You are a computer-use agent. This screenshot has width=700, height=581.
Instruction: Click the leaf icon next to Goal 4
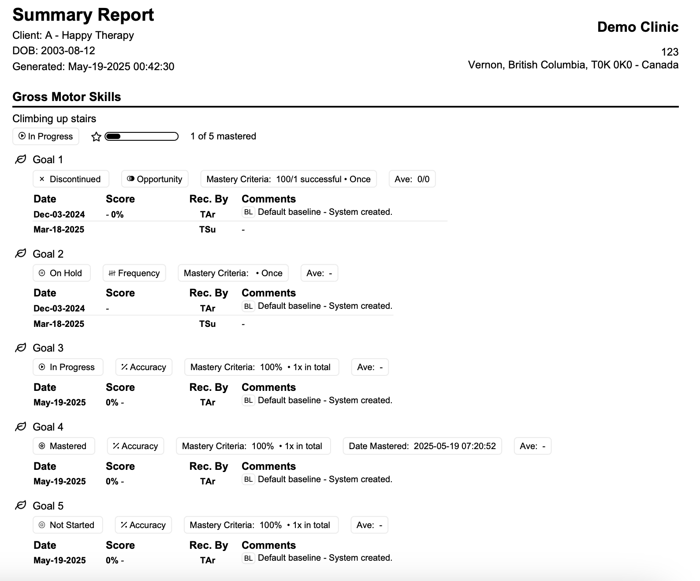[21, 427]
